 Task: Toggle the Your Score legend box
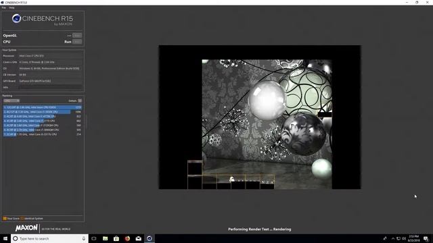click(5, 219)
